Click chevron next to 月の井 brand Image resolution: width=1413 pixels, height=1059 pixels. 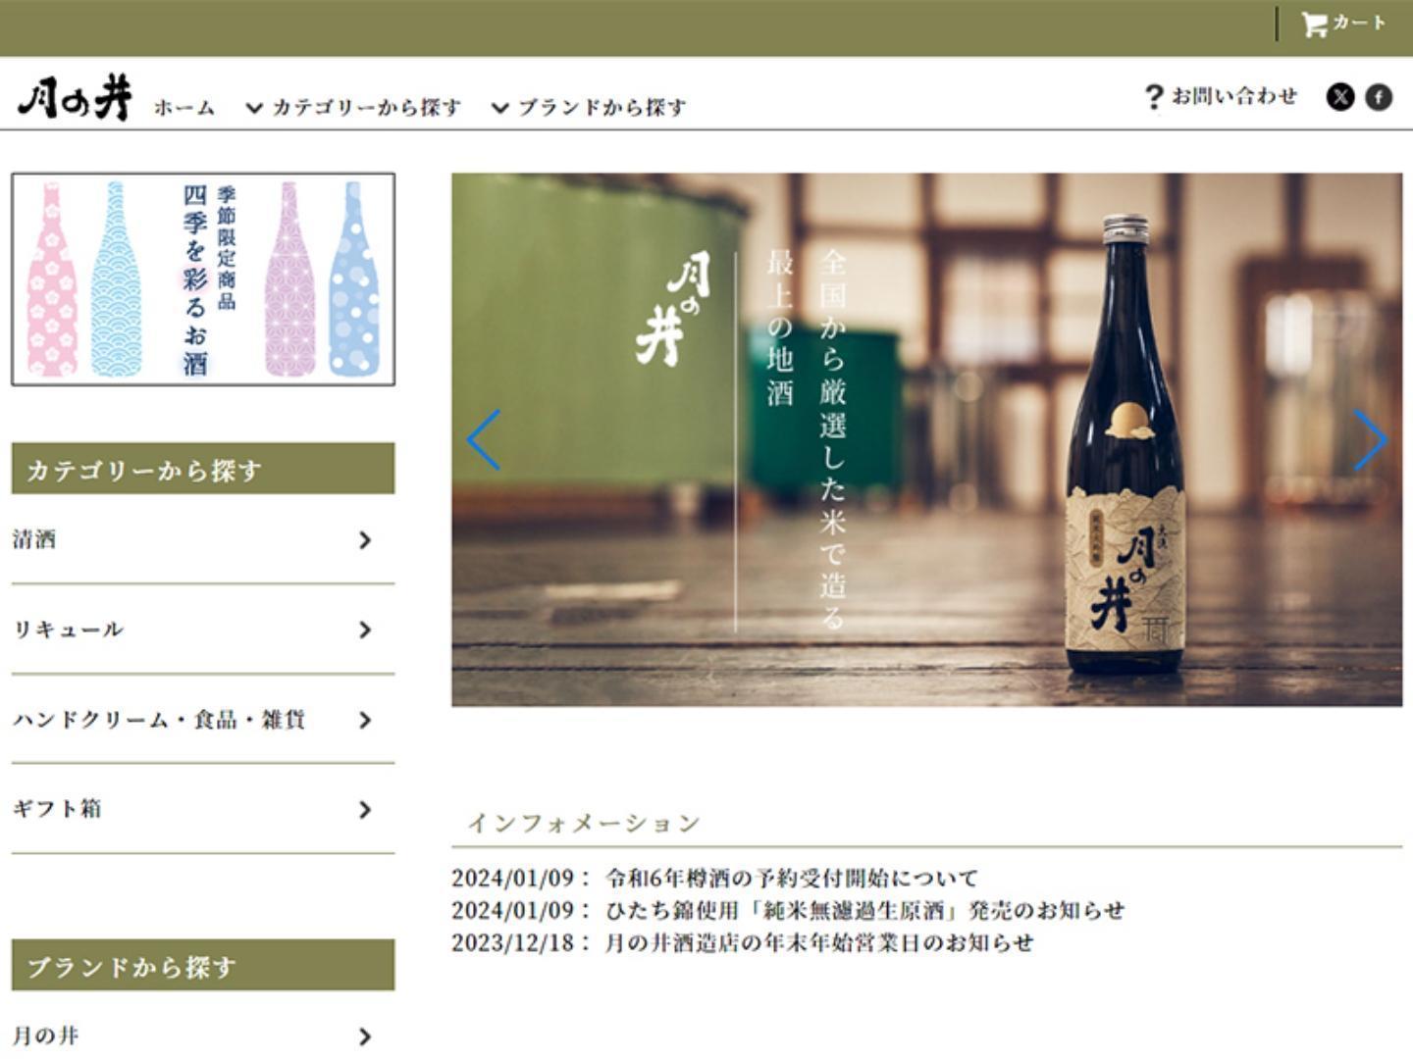pos(365,1036)
